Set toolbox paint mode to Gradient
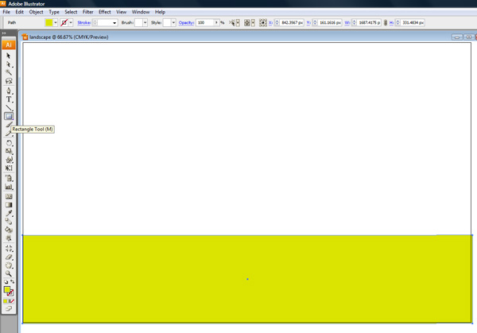477x333 pixels. (x=9, y=301)
